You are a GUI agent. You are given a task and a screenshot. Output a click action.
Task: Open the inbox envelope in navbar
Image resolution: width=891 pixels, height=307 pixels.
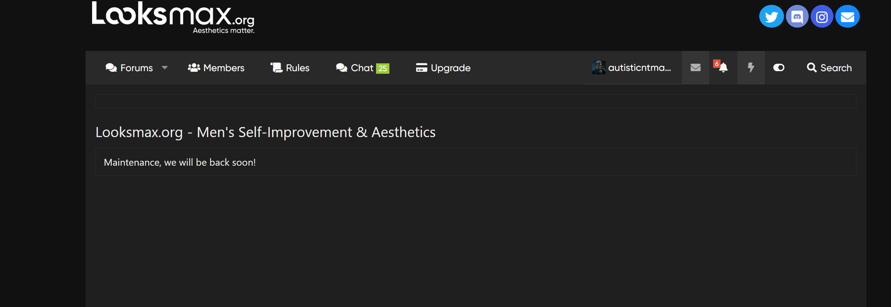click(696, 68)
